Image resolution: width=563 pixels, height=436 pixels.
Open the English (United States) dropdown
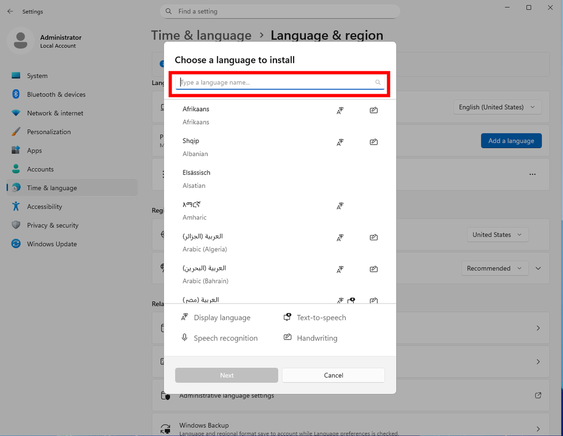[x=497, y=107]
